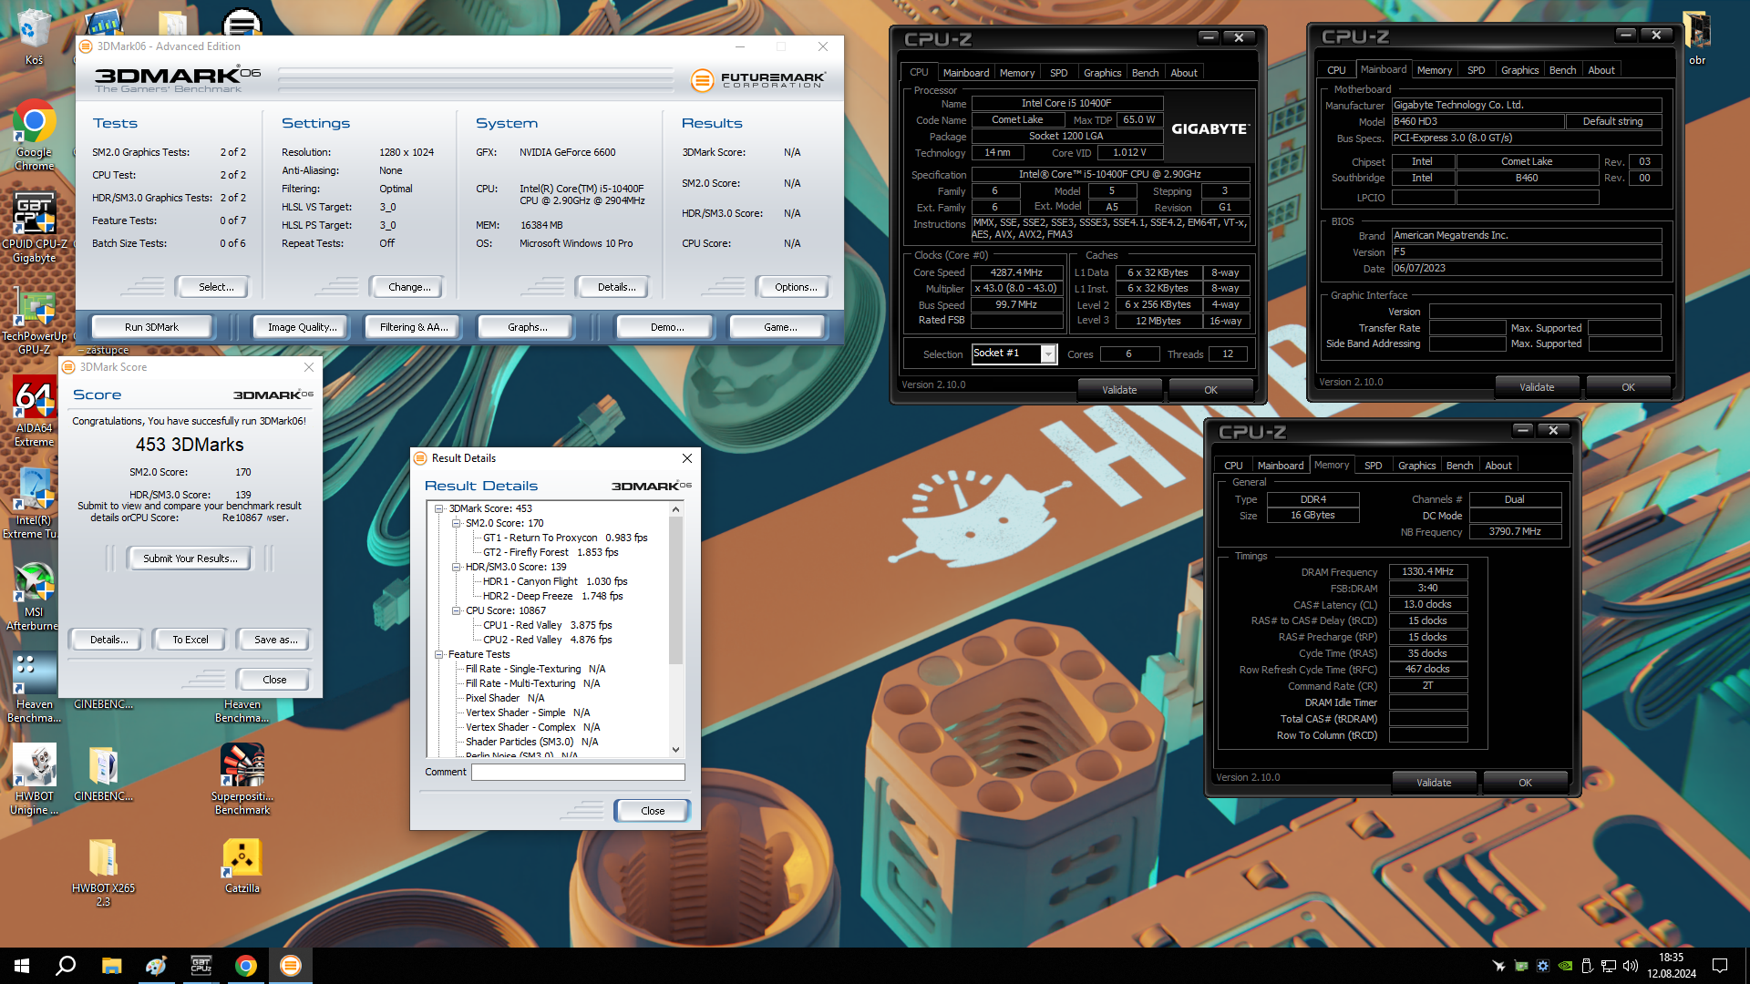This screenshot has width=1750, height=984.
Task: Open CPUID CPU-Z Gigabyte desktop icon
Action: pyautogui.click(x=34, y=228)
